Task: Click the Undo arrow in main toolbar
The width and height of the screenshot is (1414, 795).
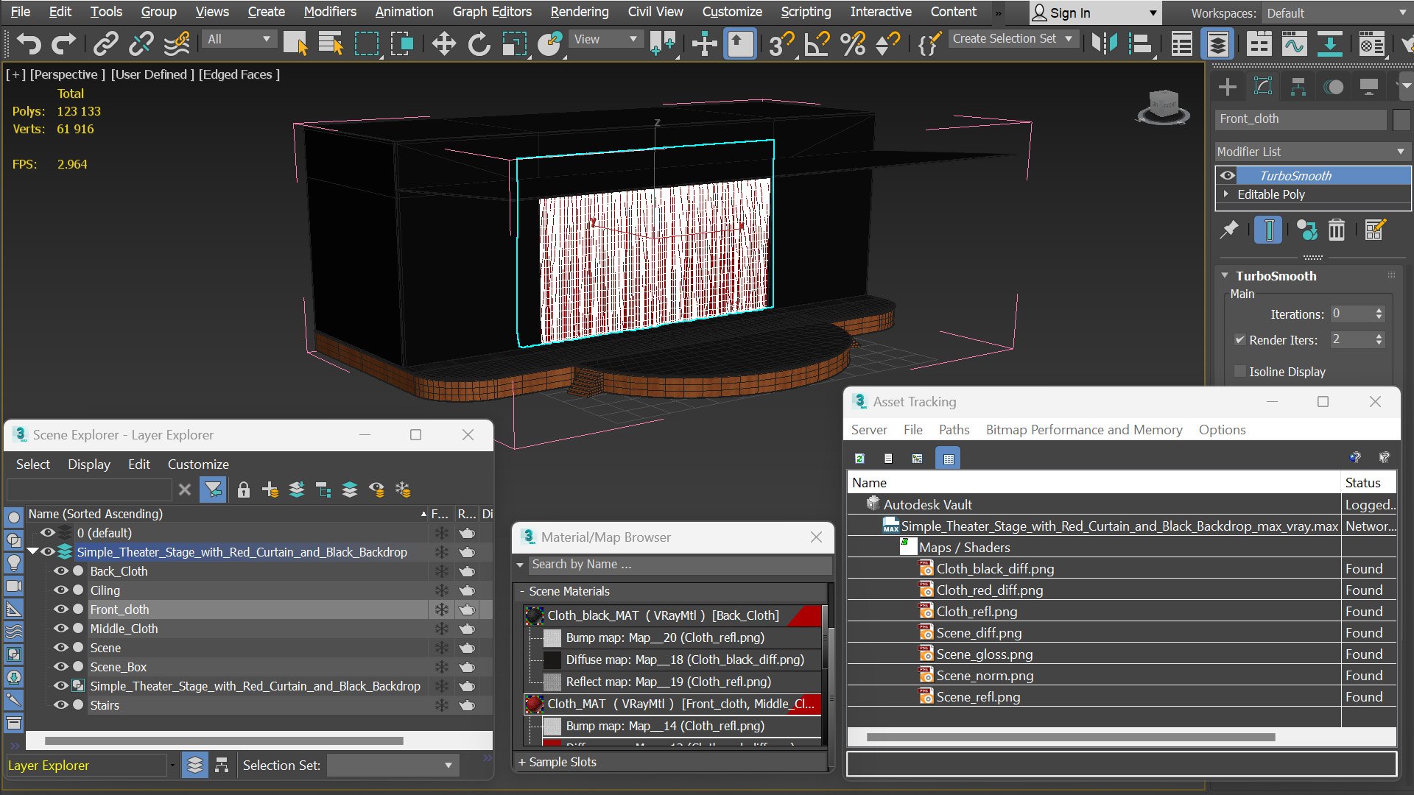Action: click(29, 43)
